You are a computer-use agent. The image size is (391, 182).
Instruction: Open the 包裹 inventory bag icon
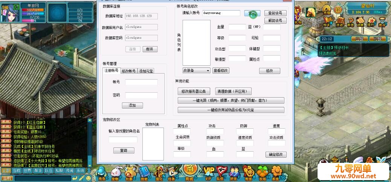pos(130,173)
